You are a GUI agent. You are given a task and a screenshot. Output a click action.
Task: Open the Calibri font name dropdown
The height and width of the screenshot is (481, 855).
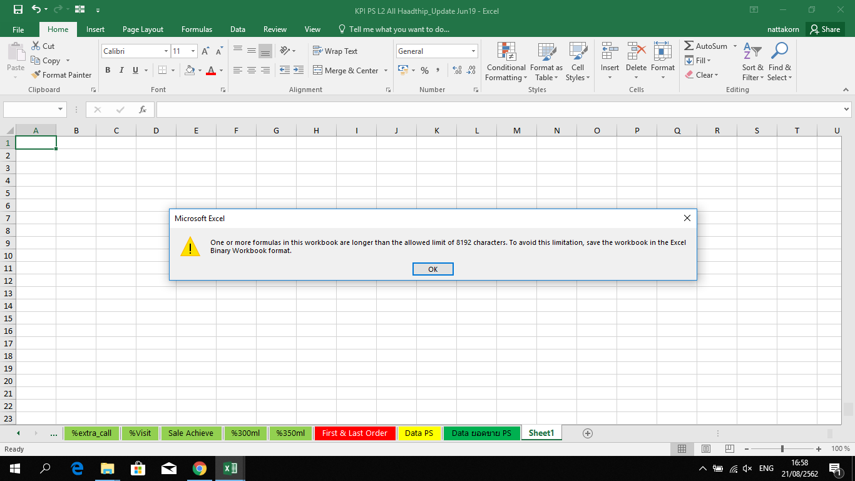(166, 51)
